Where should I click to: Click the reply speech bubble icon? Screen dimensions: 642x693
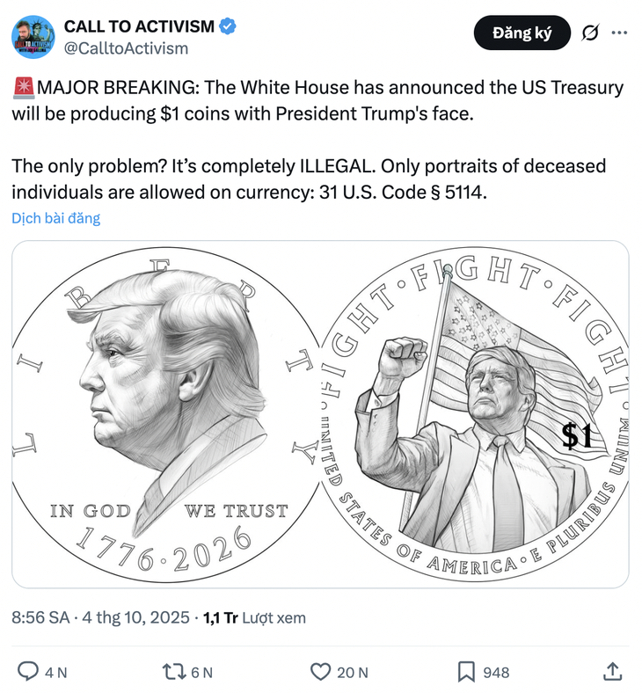pyautogui.click(x=28, y=671)
